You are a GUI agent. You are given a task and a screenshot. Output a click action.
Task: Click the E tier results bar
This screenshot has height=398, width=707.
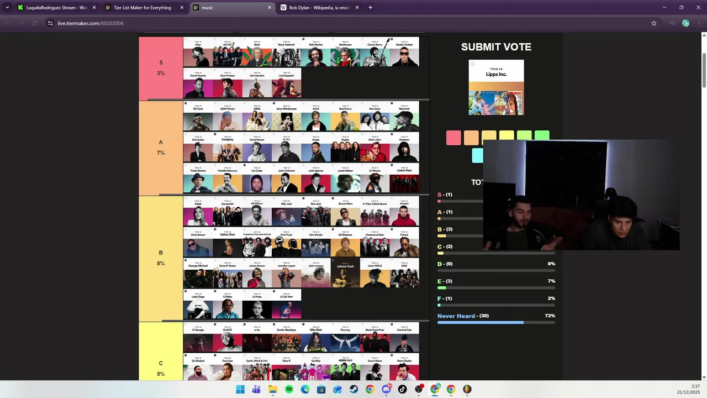tap(496, 287)
